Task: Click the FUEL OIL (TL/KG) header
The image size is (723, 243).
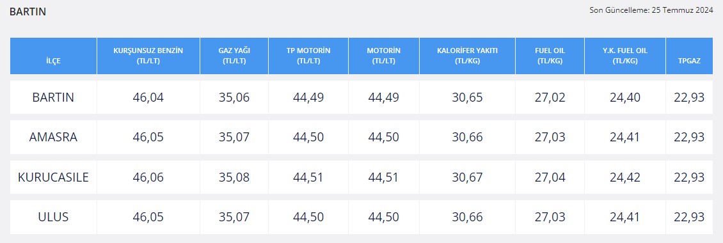Action: coord(550,56)
